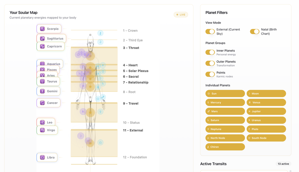This screenshot has height=172, width=299.
Task: Click the North Node glyph icon
Action: (x=208, y=138)
